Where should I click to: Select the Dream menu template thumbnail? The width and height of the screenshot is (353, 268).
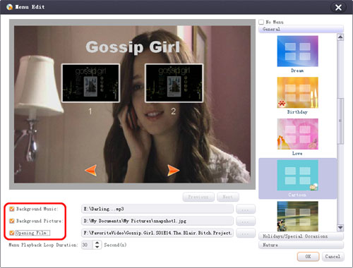pos(297,51)
